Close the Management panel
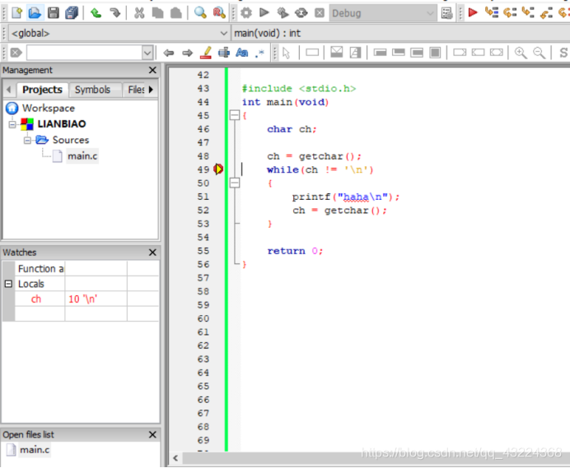The width and height of the screenshot is (570, 468). 152,70
